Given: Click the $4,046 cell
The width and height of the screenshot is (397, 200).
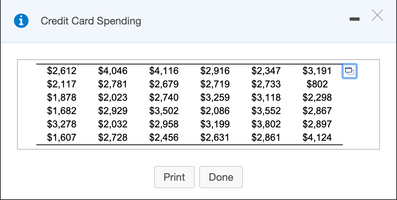Looking at the screenshot, I should 113,71.
